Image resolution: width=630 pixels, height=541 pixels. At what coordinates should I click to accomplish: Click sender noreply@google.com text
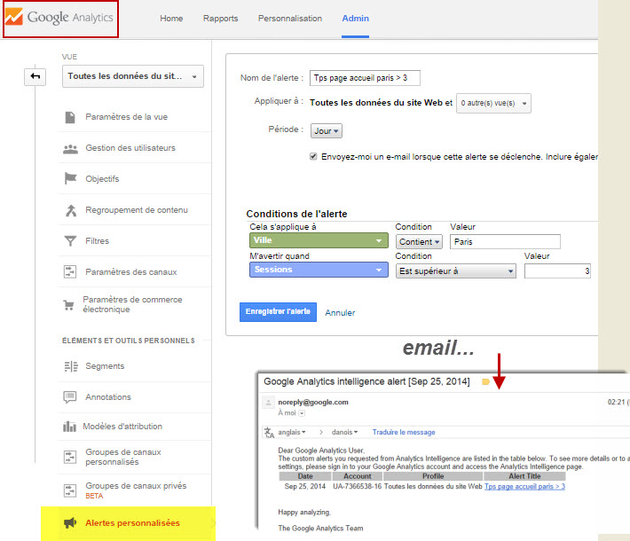313,402
